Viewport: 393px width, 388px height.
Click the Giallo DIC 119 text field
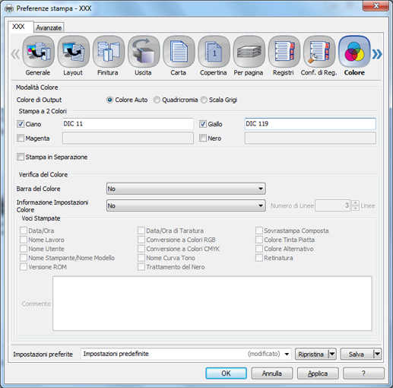(310, 124)
